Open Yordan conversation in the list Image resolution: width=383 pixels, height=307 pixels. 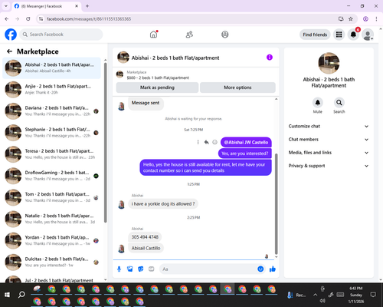[51, 240]
